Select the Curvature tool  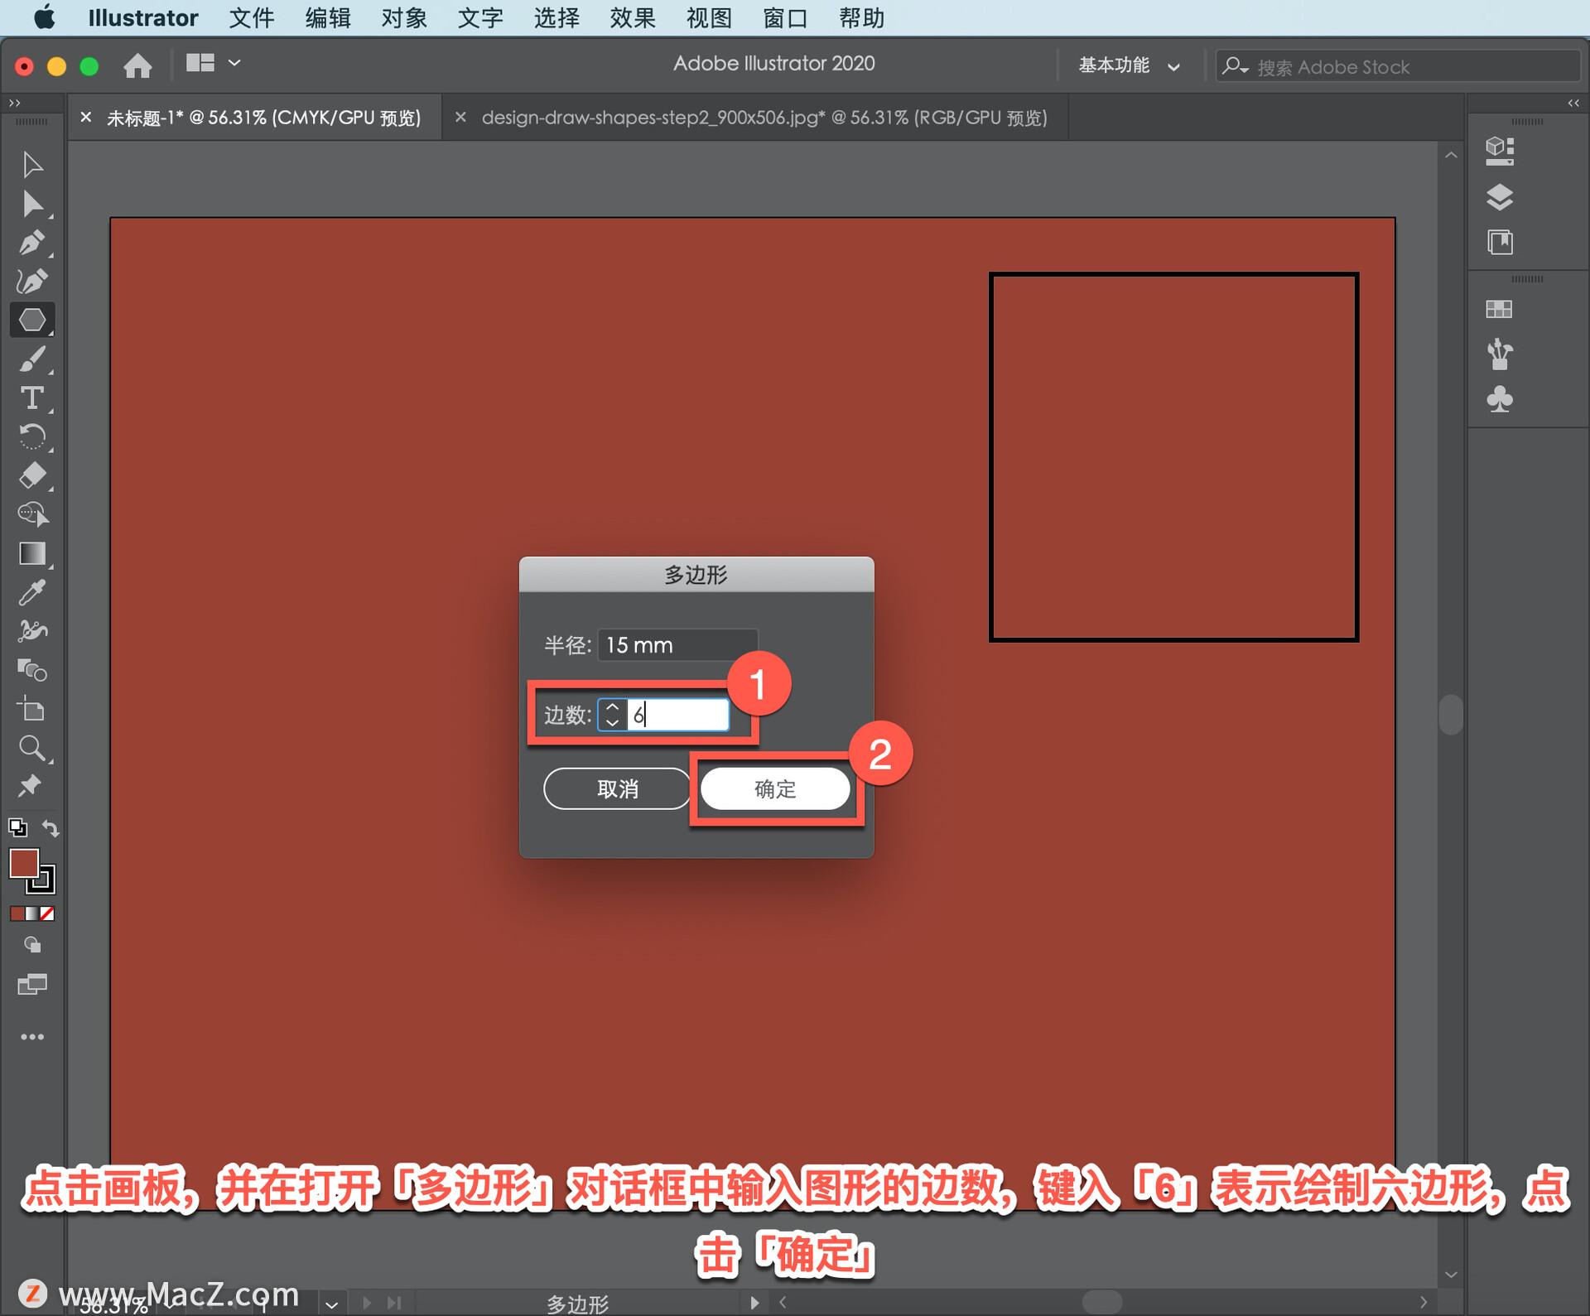click(32, 282)
